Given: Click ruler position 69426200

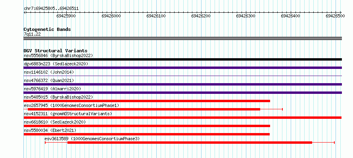Looking at the screenshot, I should 201,16.
